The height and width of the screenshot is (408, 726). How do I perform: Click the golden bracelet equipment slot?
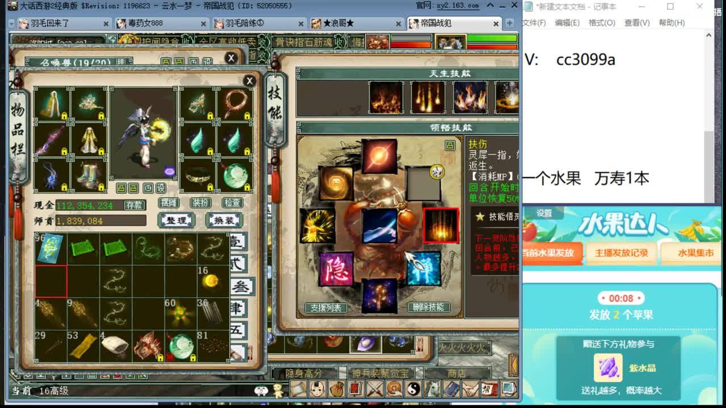198,176
